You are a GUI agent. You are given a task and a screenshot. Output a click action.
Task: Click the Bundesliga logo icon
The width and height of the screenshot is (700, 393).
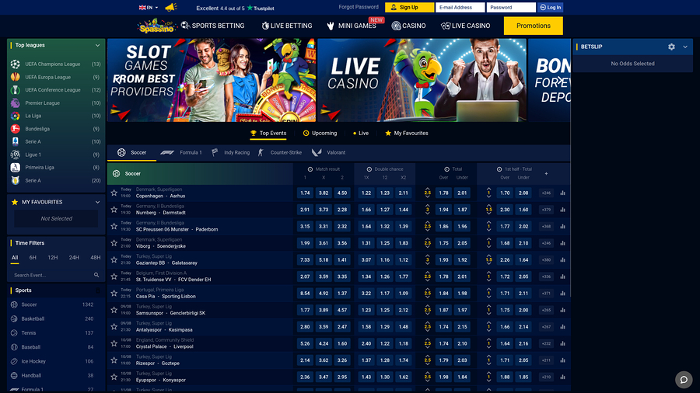pyautogui.click(x=16, y=129)
